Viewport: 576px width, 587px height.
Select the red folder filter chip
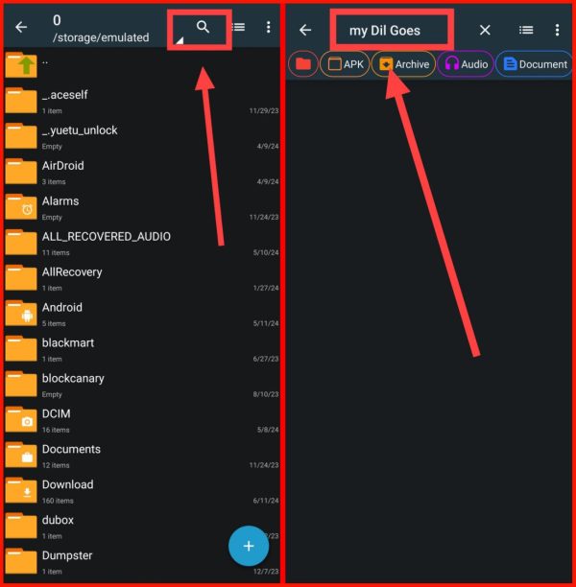[x=303, y=64]
